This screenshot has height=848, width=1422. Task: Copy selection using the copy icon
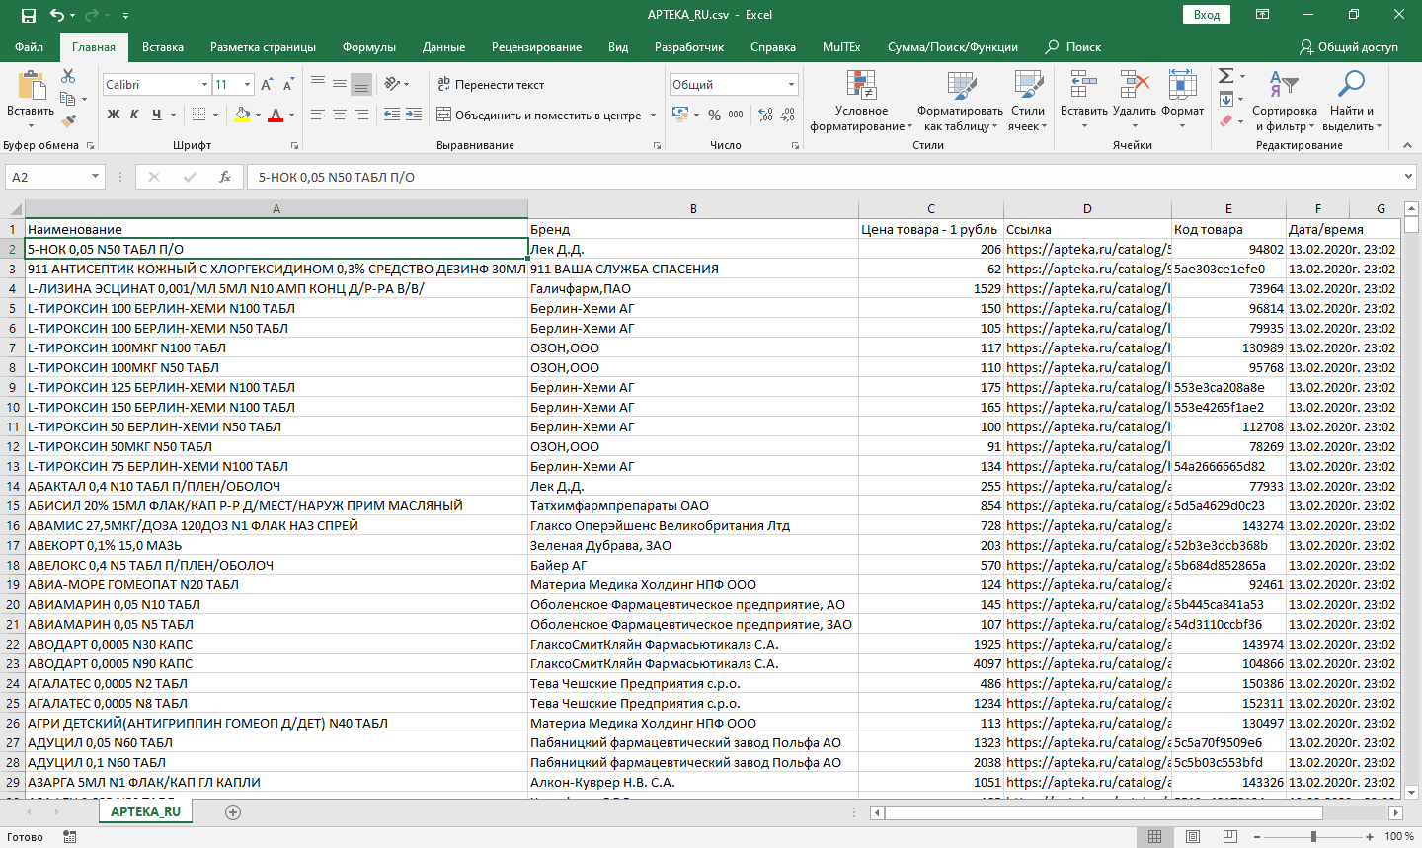point(66,99)
